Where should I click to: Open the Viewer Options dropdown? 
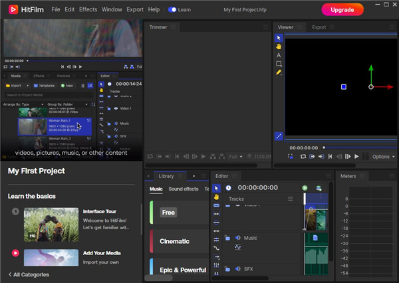click(x=383, y=157)
